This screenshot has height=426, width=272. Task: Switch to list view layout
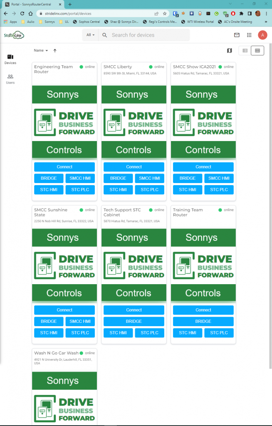tap(245, 50)
